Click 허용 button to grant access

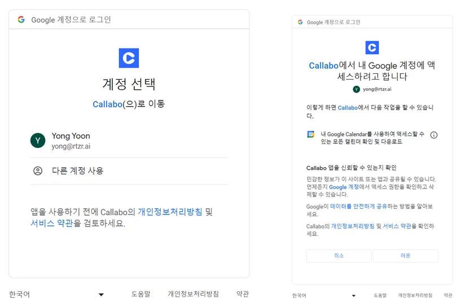tap(406, 256)
